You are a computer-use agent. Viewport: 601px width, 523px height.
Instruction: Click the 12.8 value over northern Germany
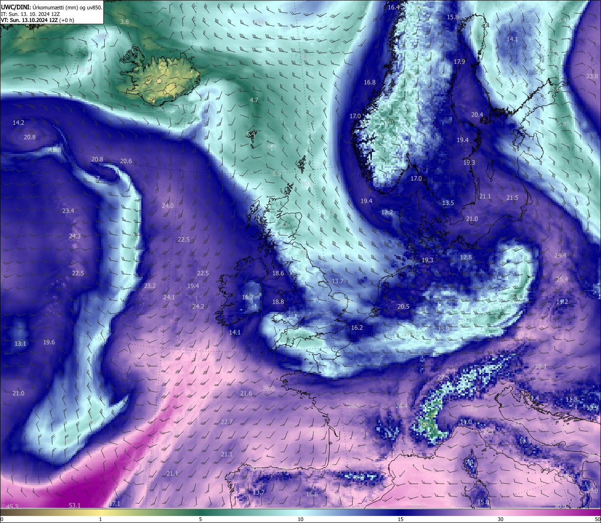[x=466, y=258]
